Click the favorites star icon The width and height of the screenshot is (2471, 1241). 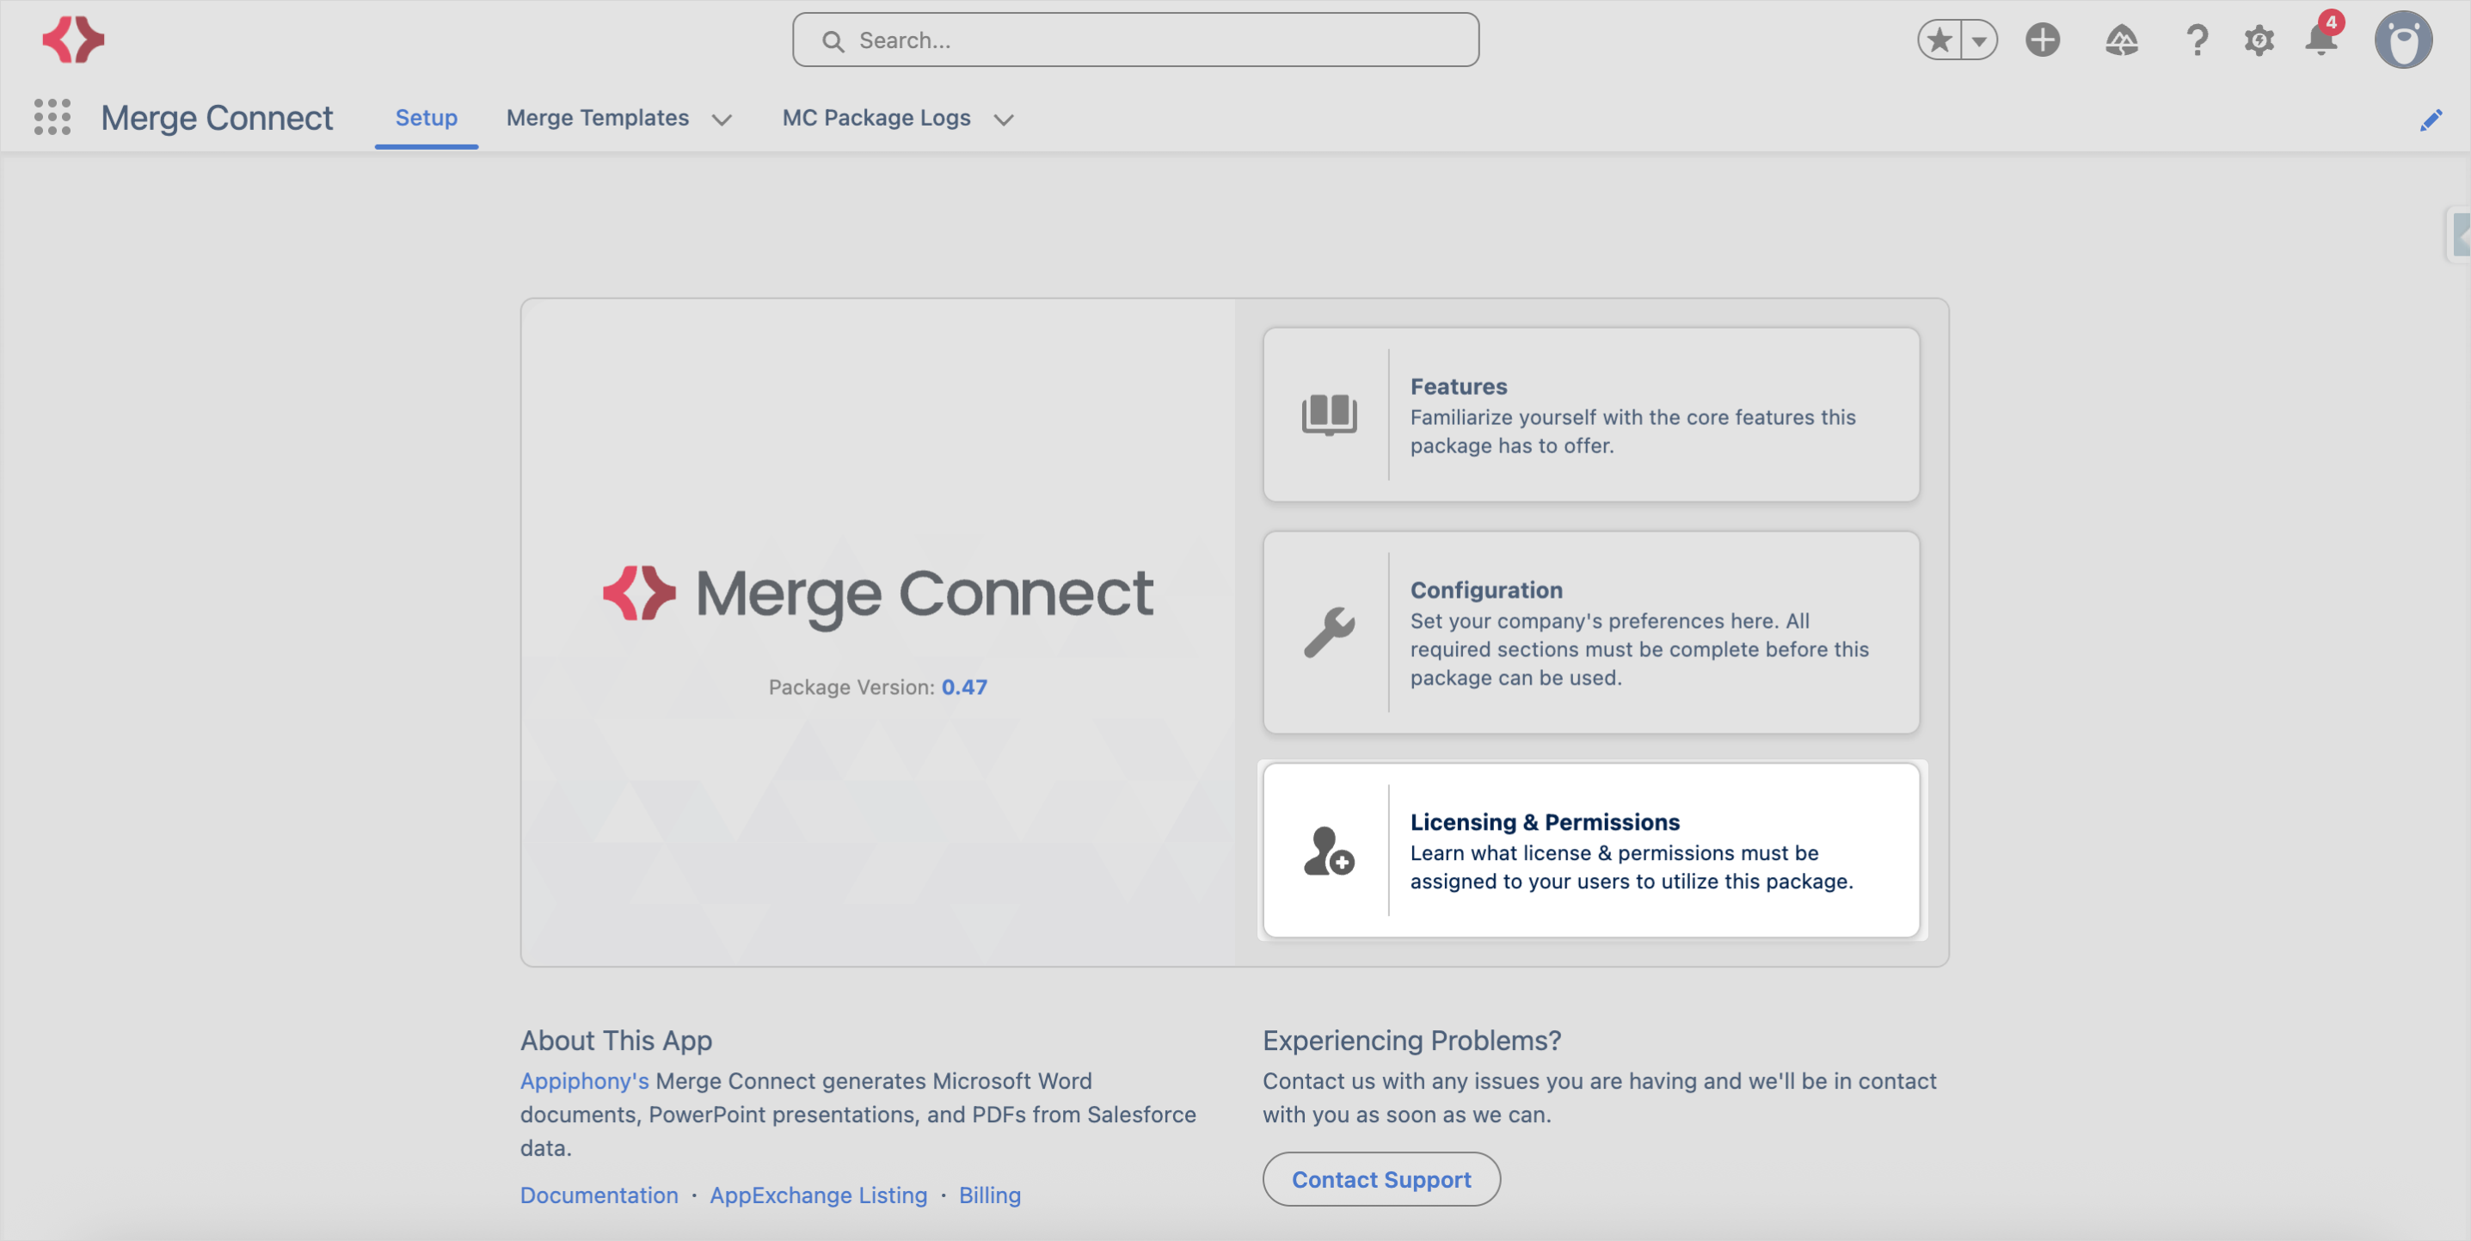click(x=1939, y=40)
